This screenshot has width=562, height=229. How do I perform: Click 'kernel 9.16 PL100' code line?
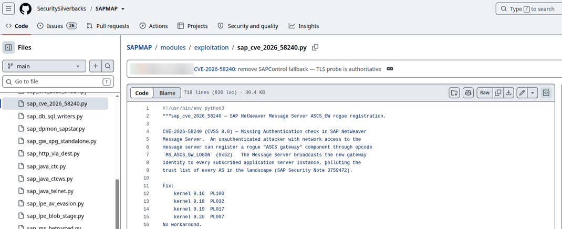(199, 193)
